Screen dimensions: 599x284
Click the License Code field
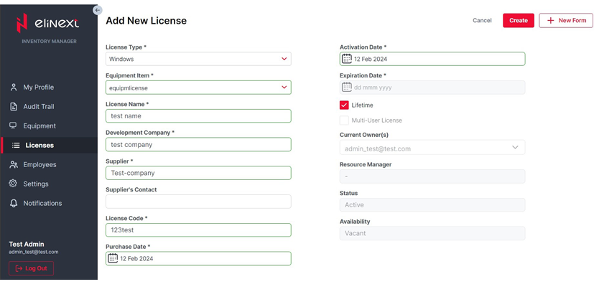click(198, 230)
